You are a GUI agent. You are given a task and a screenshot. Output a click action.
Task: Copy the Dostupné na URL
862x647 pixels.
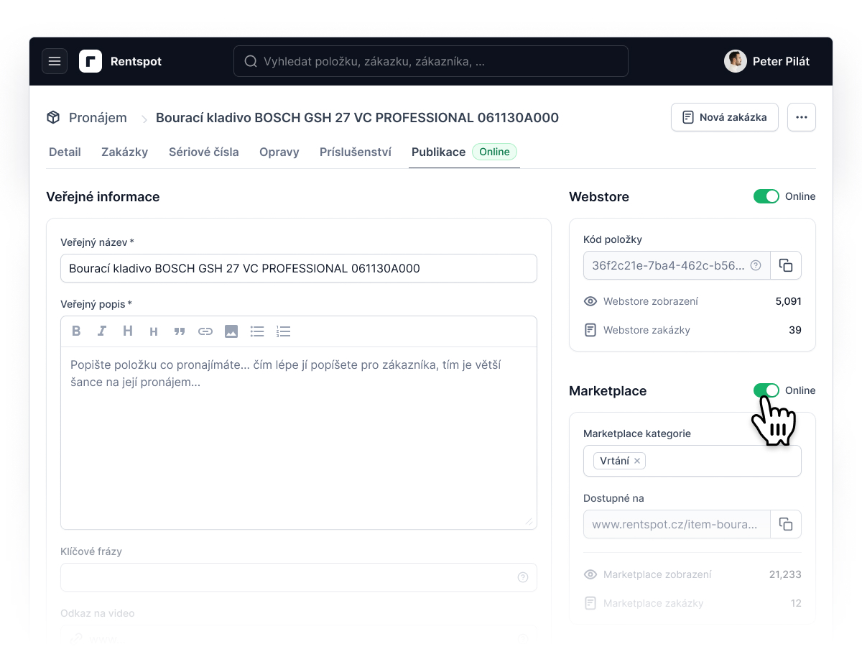[x=786, y=524]
